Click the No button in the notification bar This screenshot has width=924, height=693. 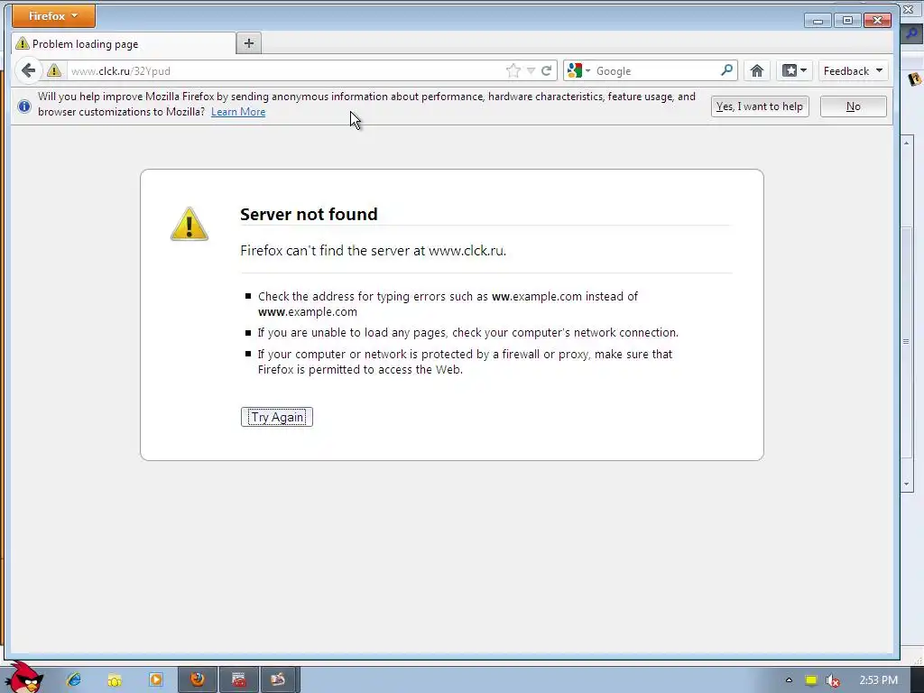[854, 106]
